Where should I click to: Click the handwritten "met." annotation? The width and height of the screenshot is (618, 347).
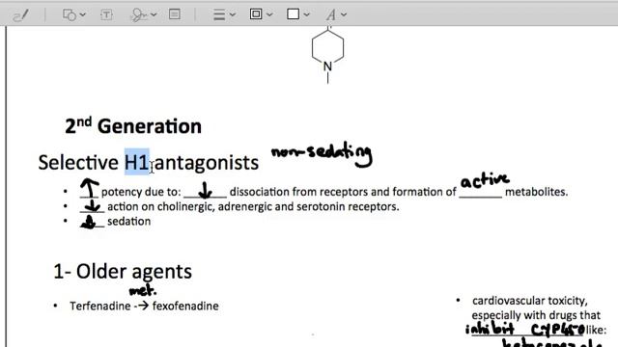tap(143, 290)
